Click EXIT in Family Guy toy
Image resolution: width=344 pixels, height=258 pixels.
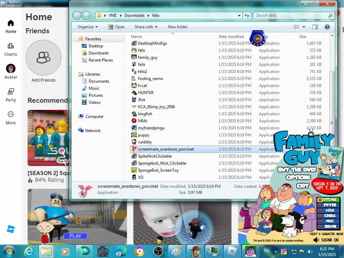click(x=303, y=186)
